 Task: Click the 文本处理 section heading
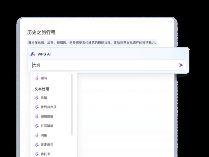(x=42, y=89)
